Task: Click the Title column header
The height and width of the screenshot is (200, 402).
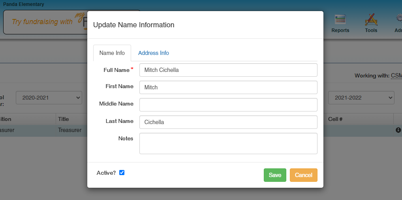Action: (63, 119)
